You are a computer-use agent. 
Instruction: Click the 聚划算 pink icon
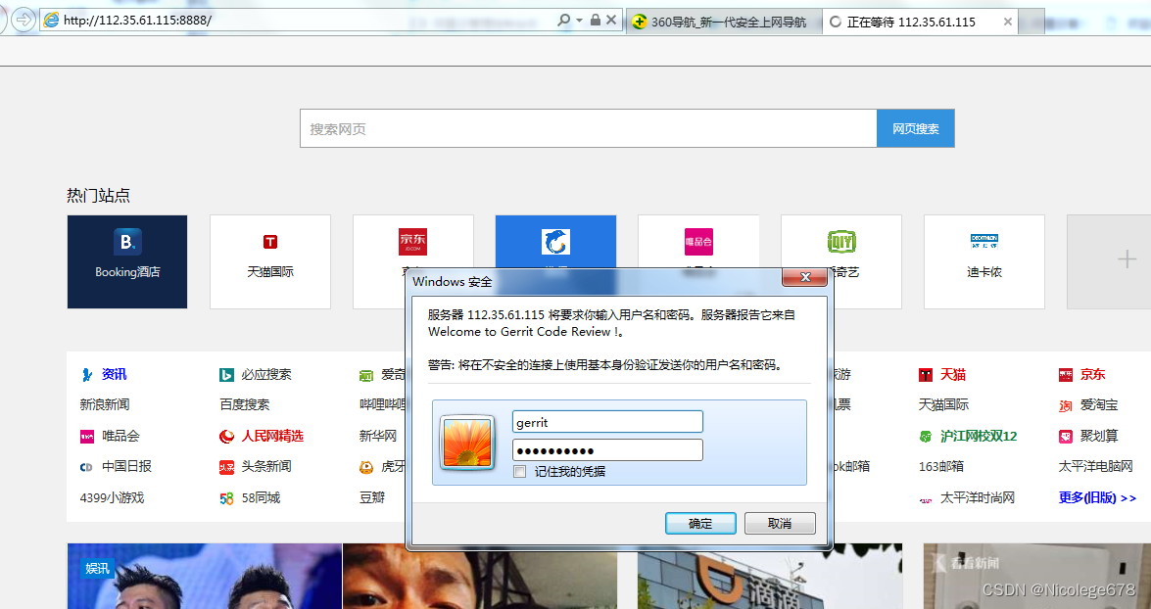[x=1065, y=437]
